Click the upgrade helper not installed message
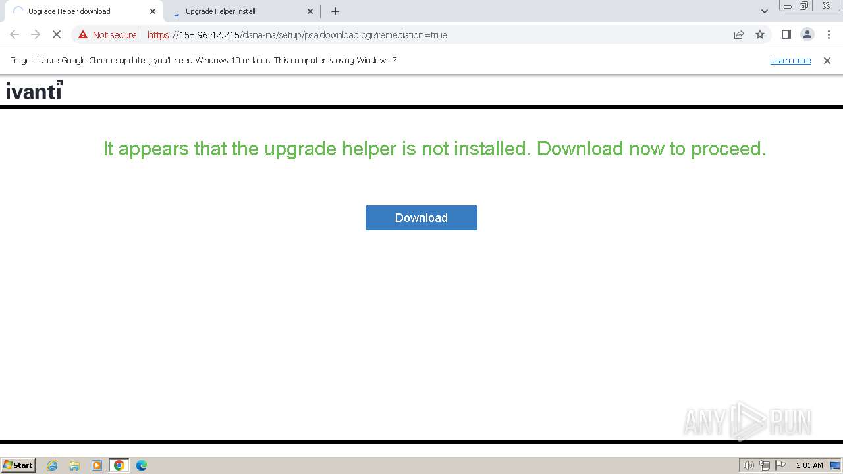This screenshot has width=843, height=474. pos(435,149)
